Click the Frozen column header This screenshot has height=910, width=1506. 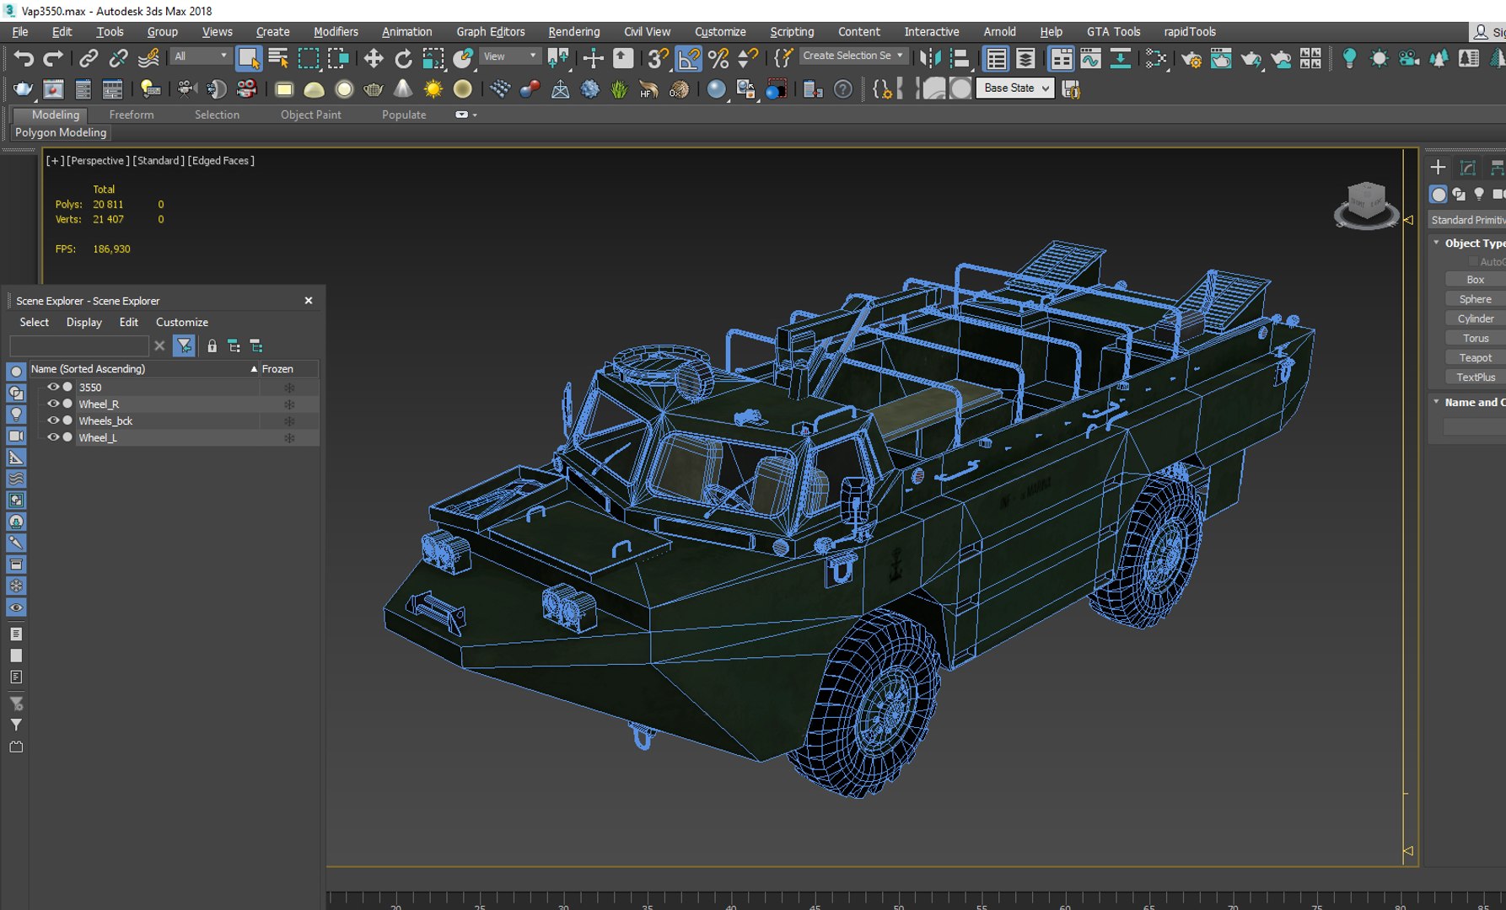click(x=288, y=369)
